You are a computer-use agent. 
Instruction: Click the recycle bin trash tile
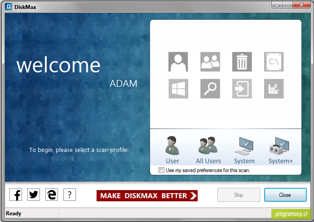click(x=242, y=62)
